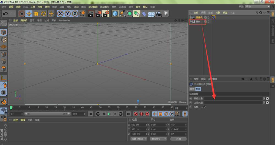Switch to Texture mode checkered cube
The width and height of the screenshot is (275, 145).
pos(4,40)
